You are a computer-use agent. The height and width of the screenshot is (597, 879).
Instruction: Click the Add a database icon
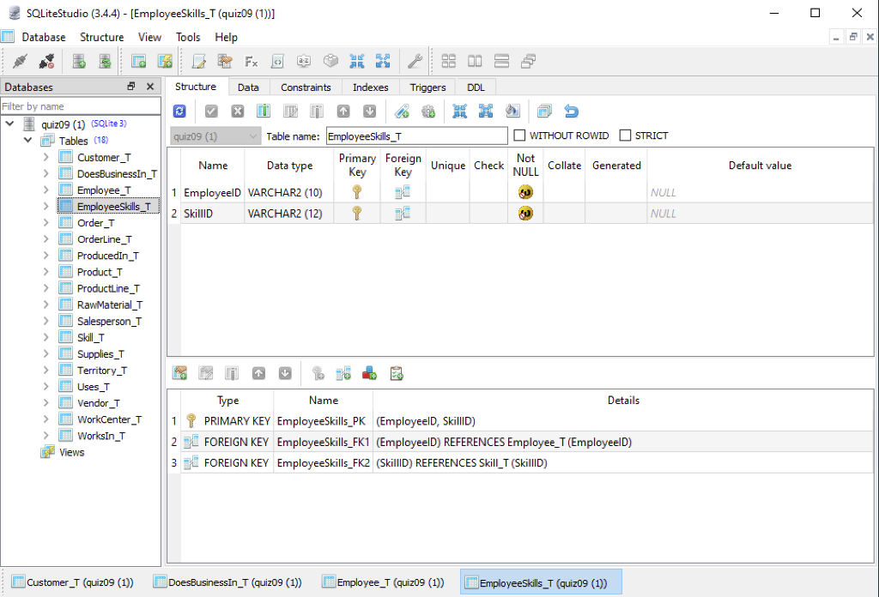click(79, 61)
